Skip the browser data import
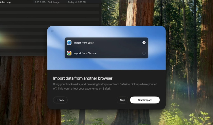This screenshot has height=125, width=213. pos(122,100)
